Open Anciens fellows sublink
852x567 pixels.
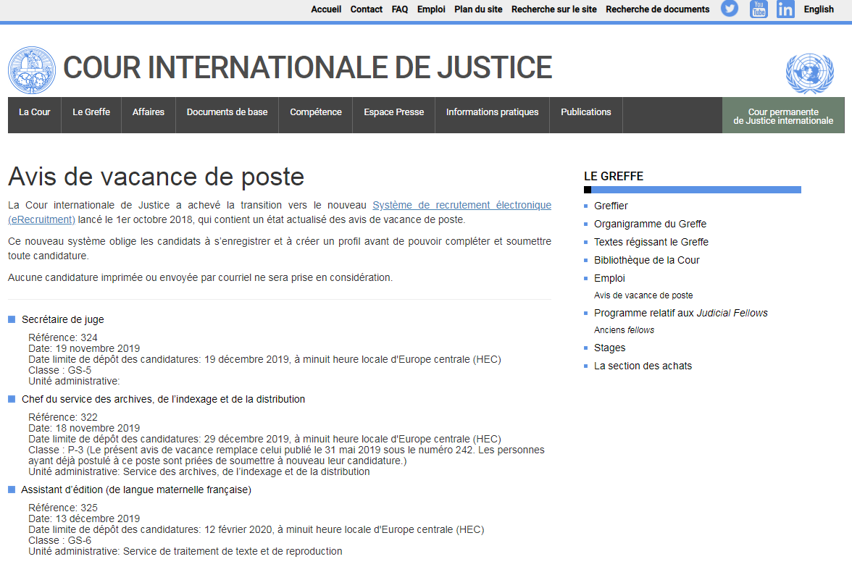point(624,330)
